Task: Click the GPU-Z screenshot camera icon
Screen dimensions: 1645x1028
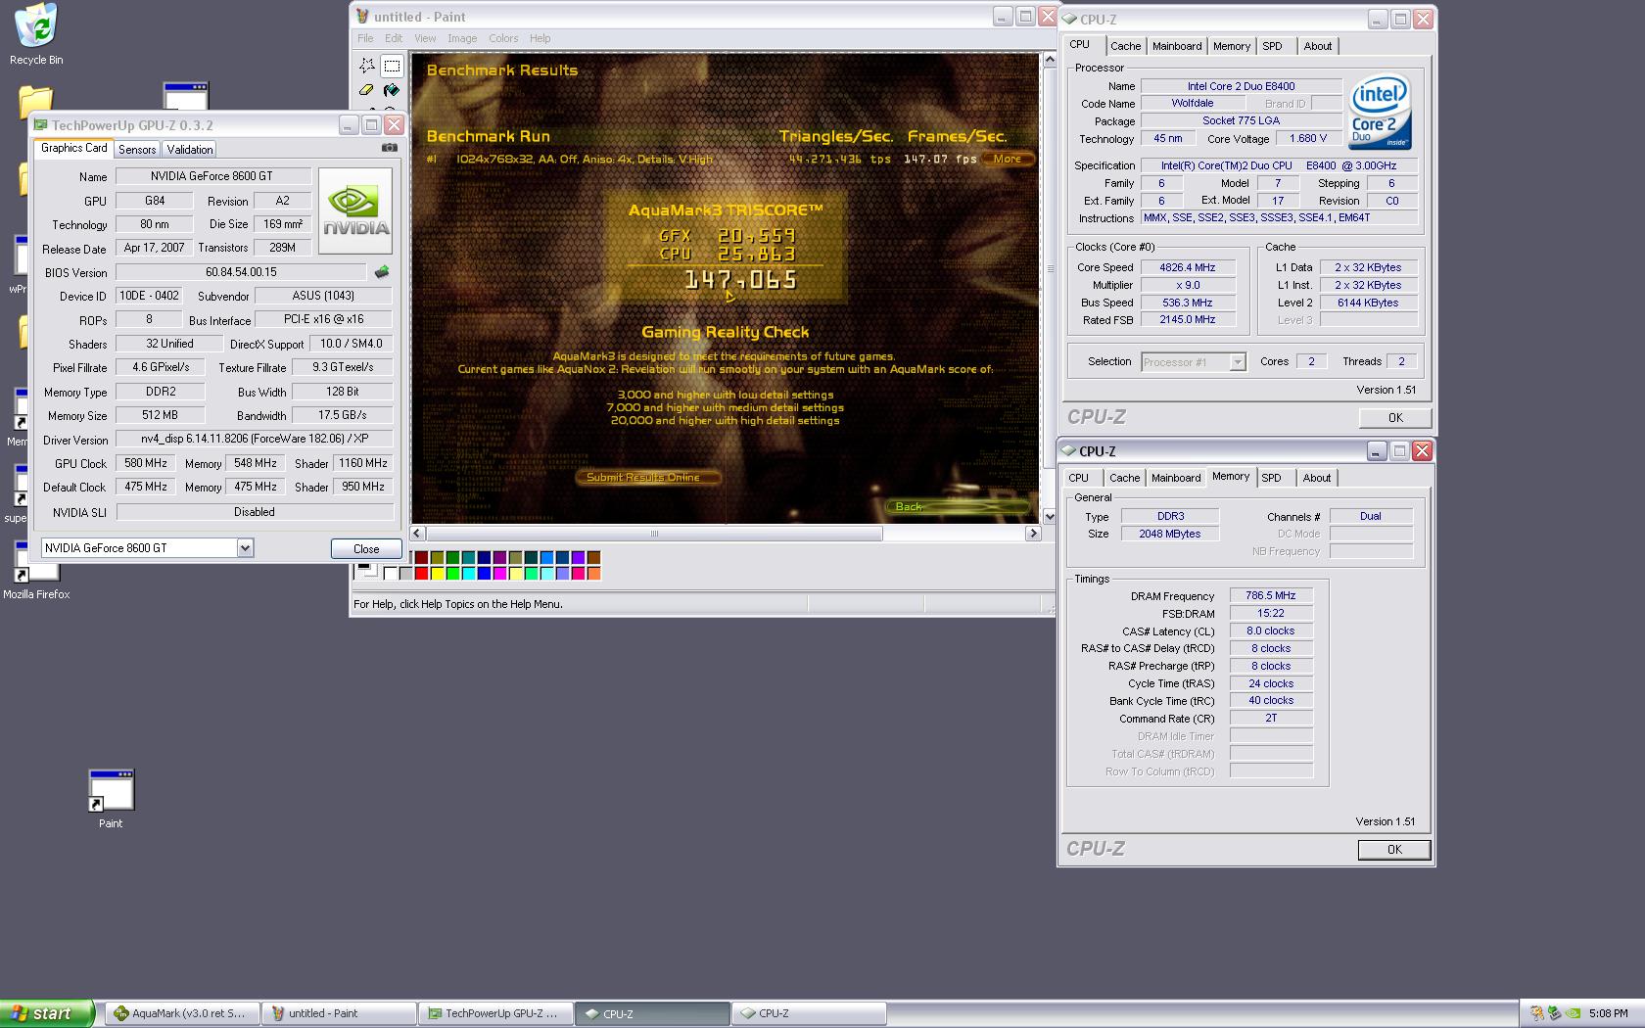Action: (390, 148)
